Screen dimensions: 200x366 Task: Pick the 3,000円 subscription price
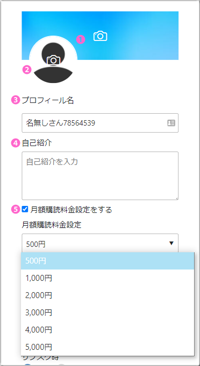(x=108, y=313)
